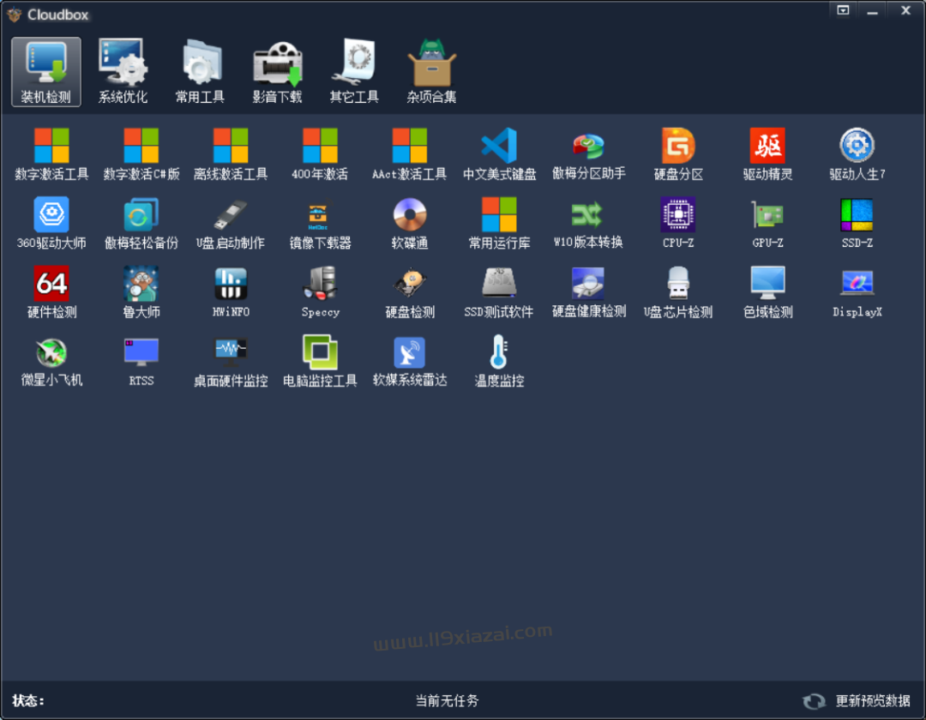Click the 当前无任务 status text
This screenshot has height=720, width=926.
pos(447,700)
